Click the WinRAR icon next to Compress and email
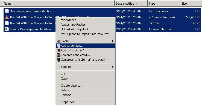 (59, 55)
